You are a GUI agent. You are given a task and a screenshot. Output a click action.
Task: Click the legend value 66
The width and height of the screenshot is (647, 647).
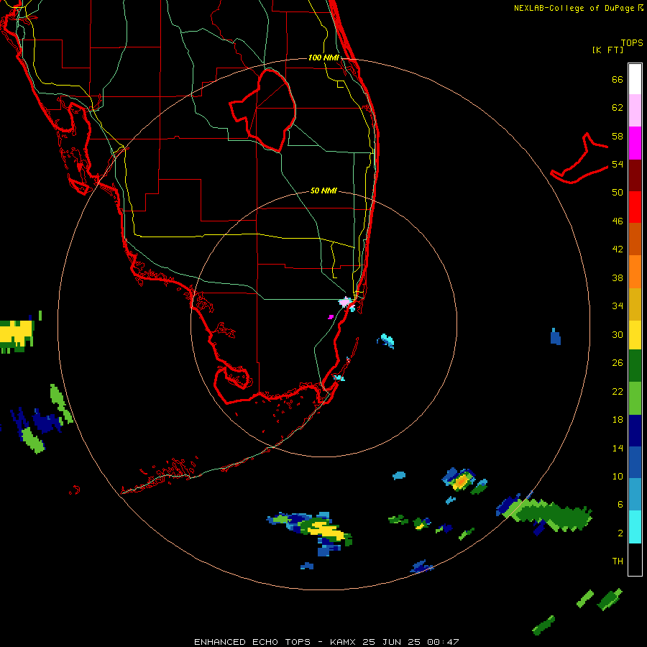tap(618, 79)
